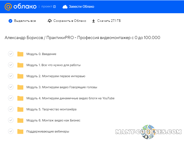Viewport: 184px width, 142px height.
Task: Open the Модуль 2 folder icon
Action: (x=20, y=76)
